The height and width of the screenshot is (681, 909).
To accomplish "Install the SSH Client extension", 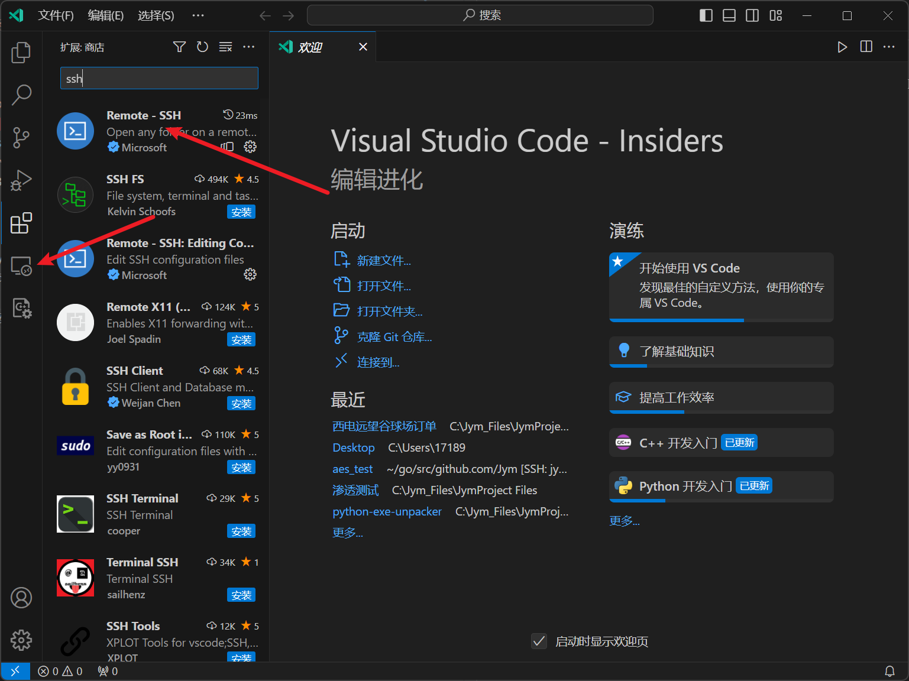I will (241, 404).
